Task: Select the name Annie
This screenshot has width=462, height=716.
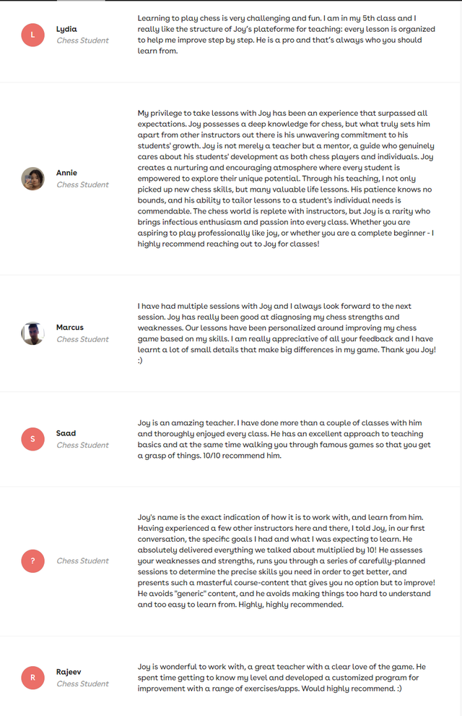Action: 66,173
